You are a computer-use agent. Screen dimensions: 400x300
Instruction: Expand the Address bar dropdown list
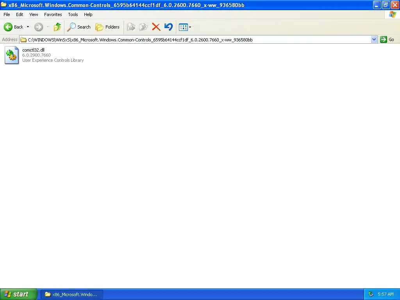pos(374,39)
